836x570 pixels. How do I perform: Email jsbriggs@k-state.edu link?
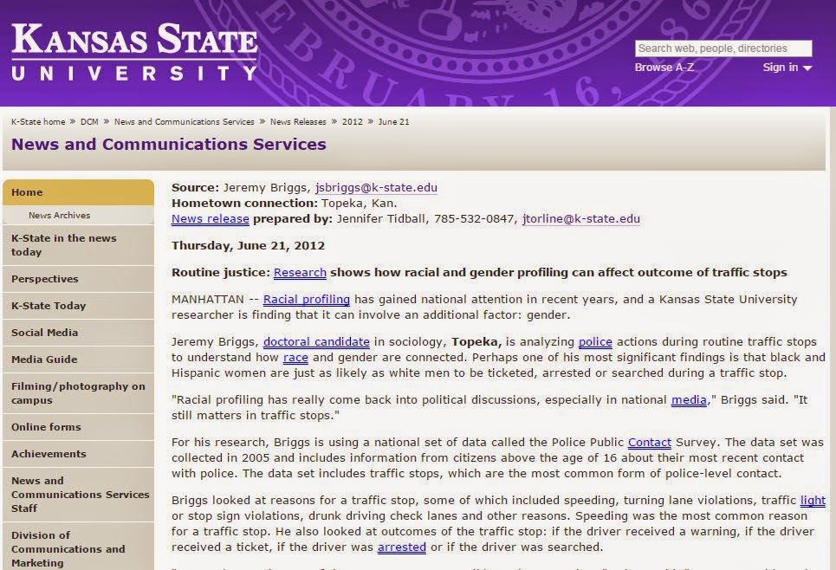[x=376, y=188]
